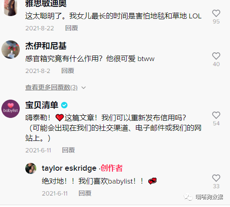This screenshot has width=230, height=207.
Task: Reply to the 2021-8-22 comment
Action: [x=72, y=28]
